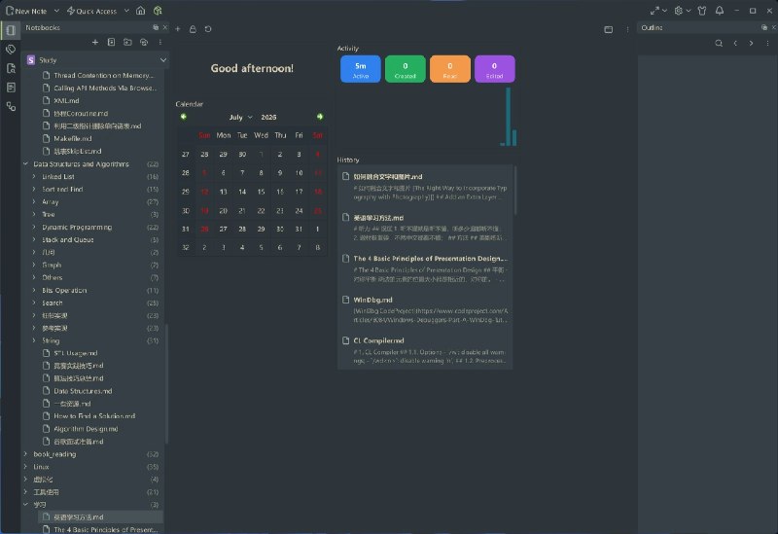Image resolution: width=778 pixels, height=534 pixels.
Task: Click new folder icon in Notebooks toolbar
Action: pos(127,42)
